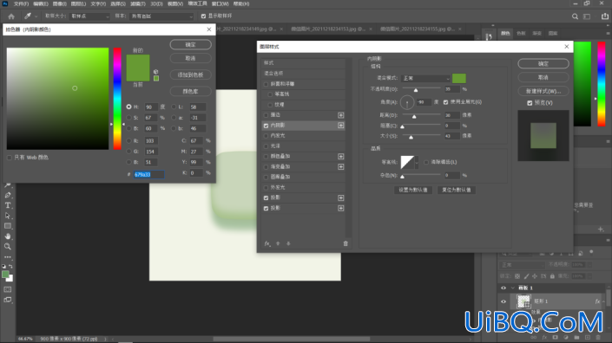Toggle the Inner Shadow effect checkbox
612x343 pixels.
267,126
